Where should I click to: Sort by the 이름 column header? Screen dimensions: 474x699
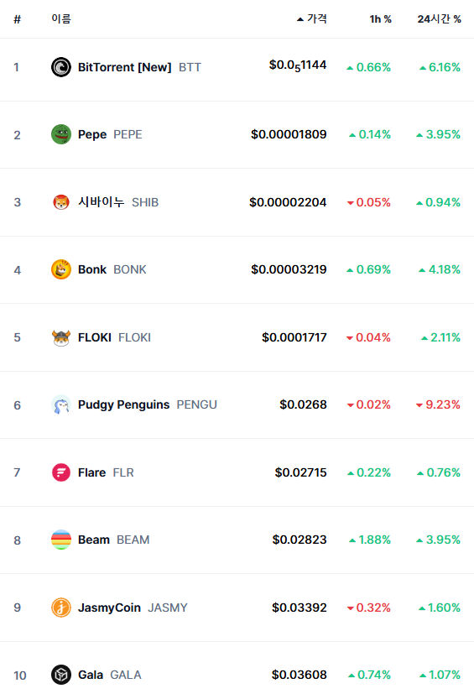(61, 18)
